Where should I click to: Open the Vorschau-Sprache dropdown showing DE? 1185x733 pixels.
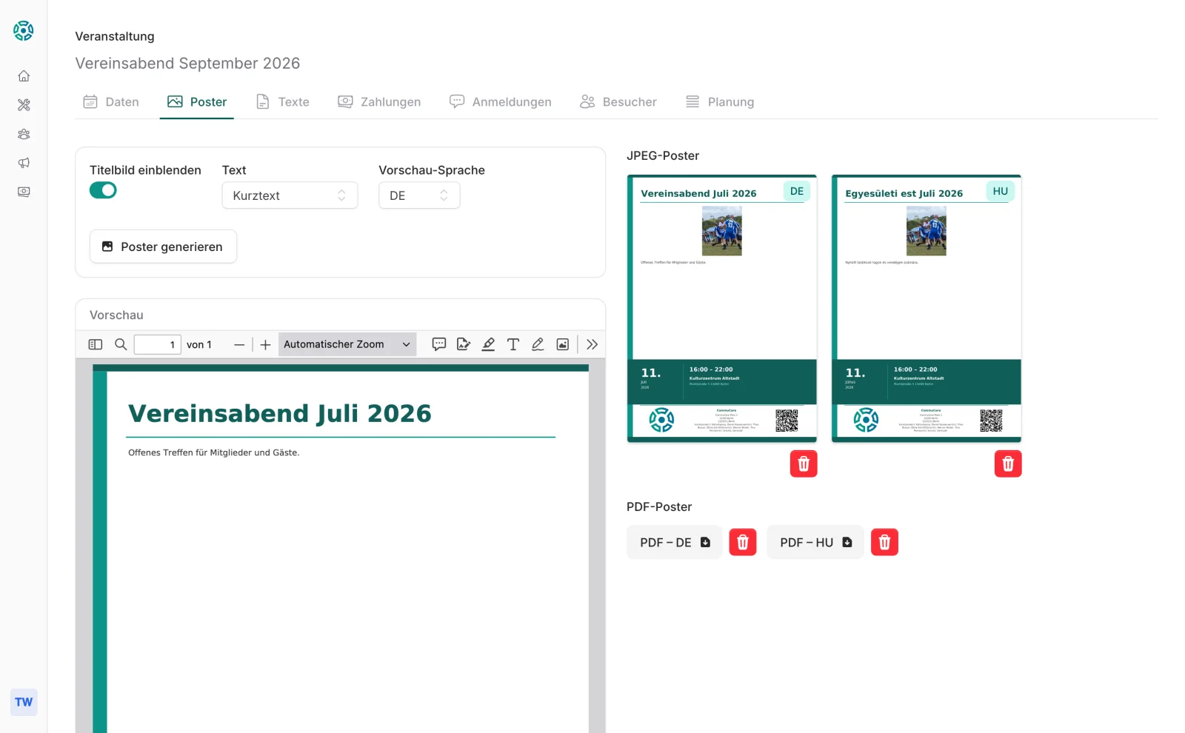click(419, 195)
